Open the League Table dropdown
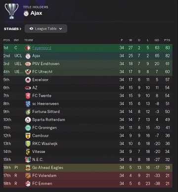 [x=46, y=29]
